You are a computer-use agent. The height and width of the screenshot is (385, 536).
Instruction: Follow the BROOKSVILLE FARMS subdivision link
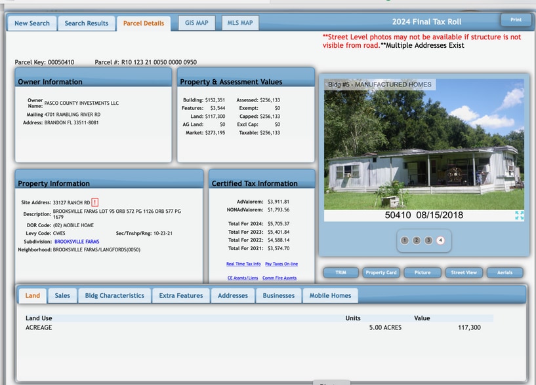[x=77, y=242]
